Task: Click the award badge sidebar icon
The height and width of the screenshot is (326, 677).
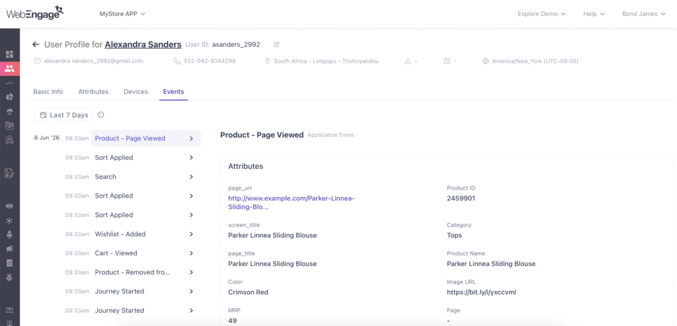Action: [9, 140]
